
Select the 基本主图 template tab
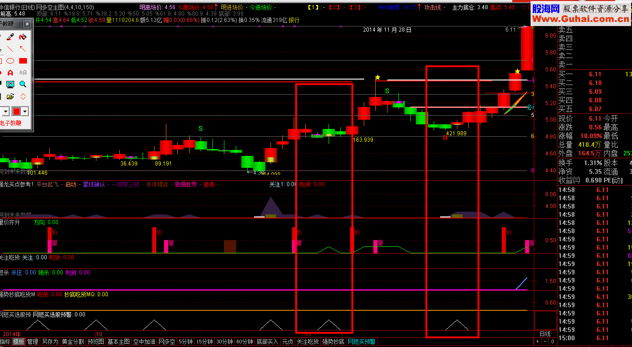[119, 342]
